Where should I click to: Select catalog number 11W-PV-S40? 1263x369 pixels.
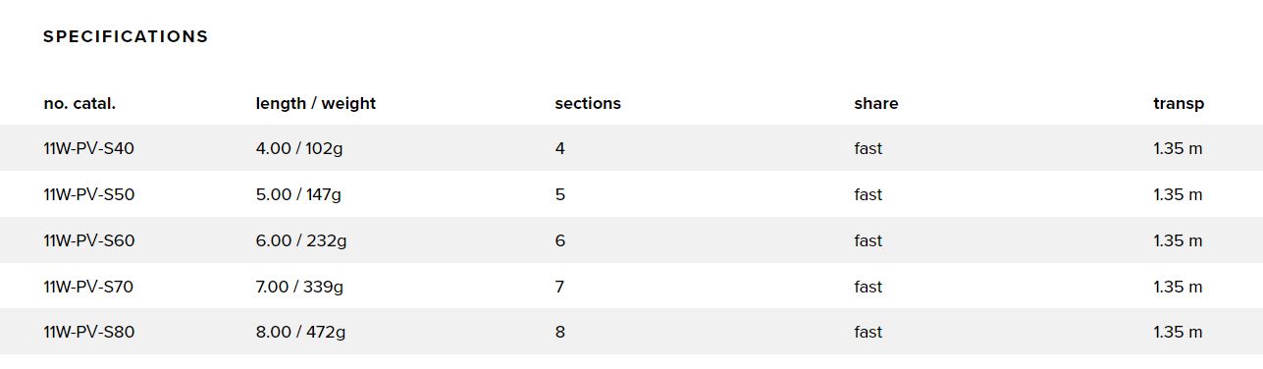coord(89,148)
